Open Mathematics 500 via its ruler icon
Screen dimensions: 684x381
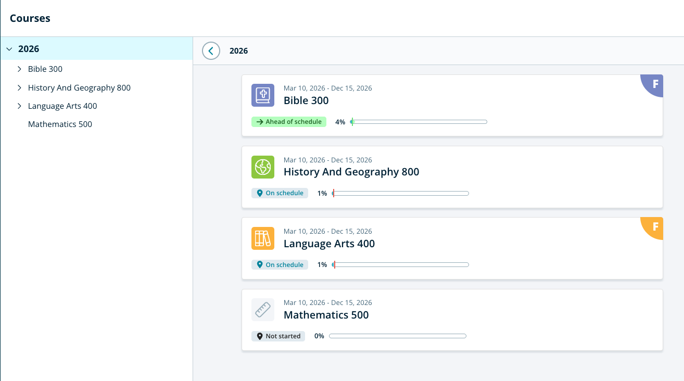(x=263, y=309)
